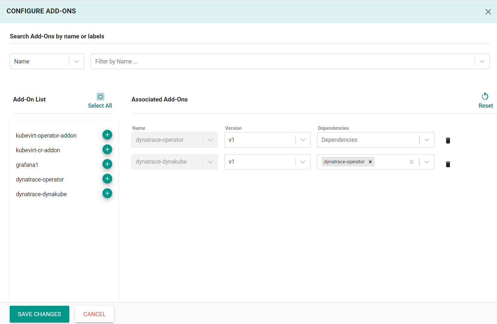Image resolution: width=497 pixels, height=324 pixels.
Task: Select kubevirt-operator-addon list entry text
Action: pos(46,136)
